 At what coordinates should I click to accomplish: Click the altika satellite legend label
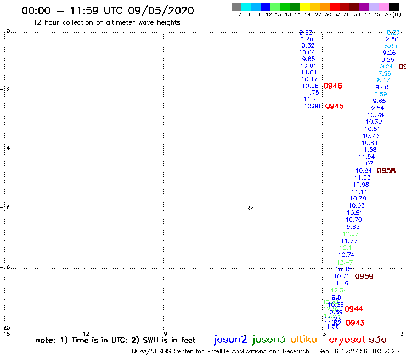303,340
